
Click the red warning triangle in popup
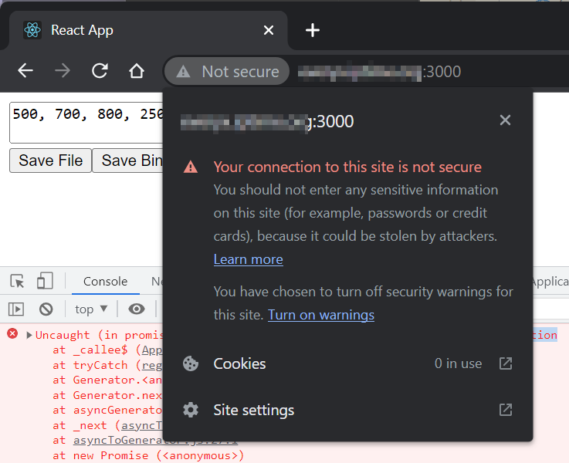tap(191, 167)
